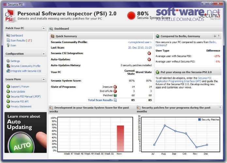Collapse the Configuration section
227x163 pixels.
[43, 54]
